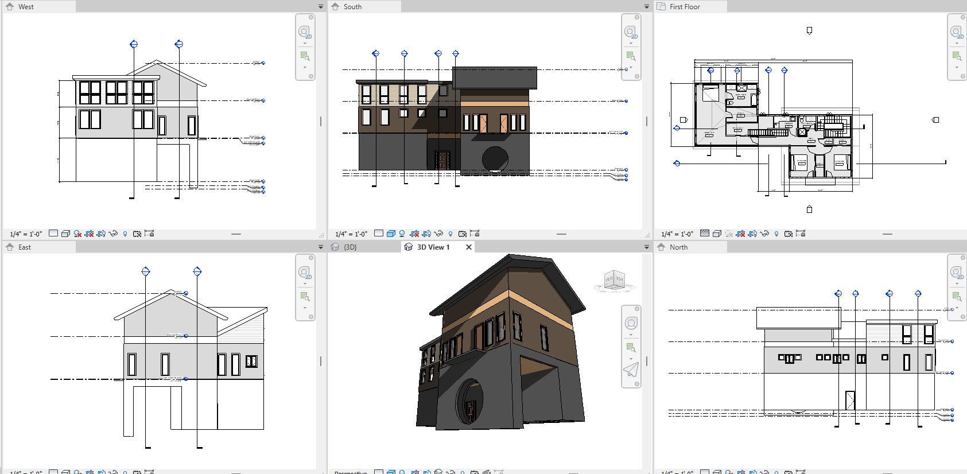Toggle Crop View in South view

point(414,234)
